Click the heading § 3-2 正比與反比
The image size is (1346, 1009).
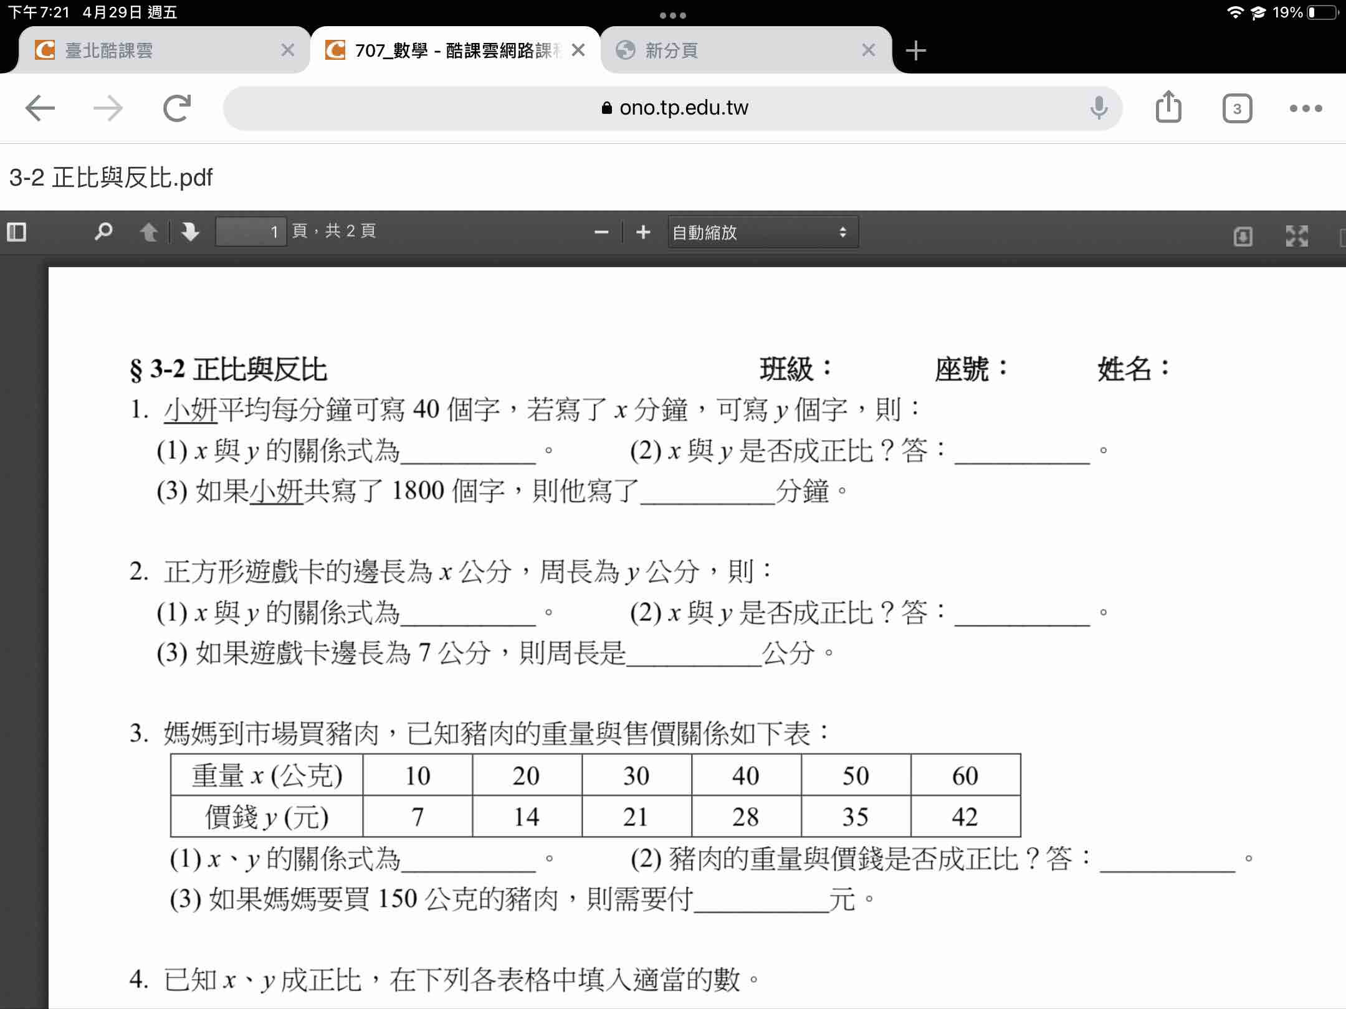[x=228, y=369]
